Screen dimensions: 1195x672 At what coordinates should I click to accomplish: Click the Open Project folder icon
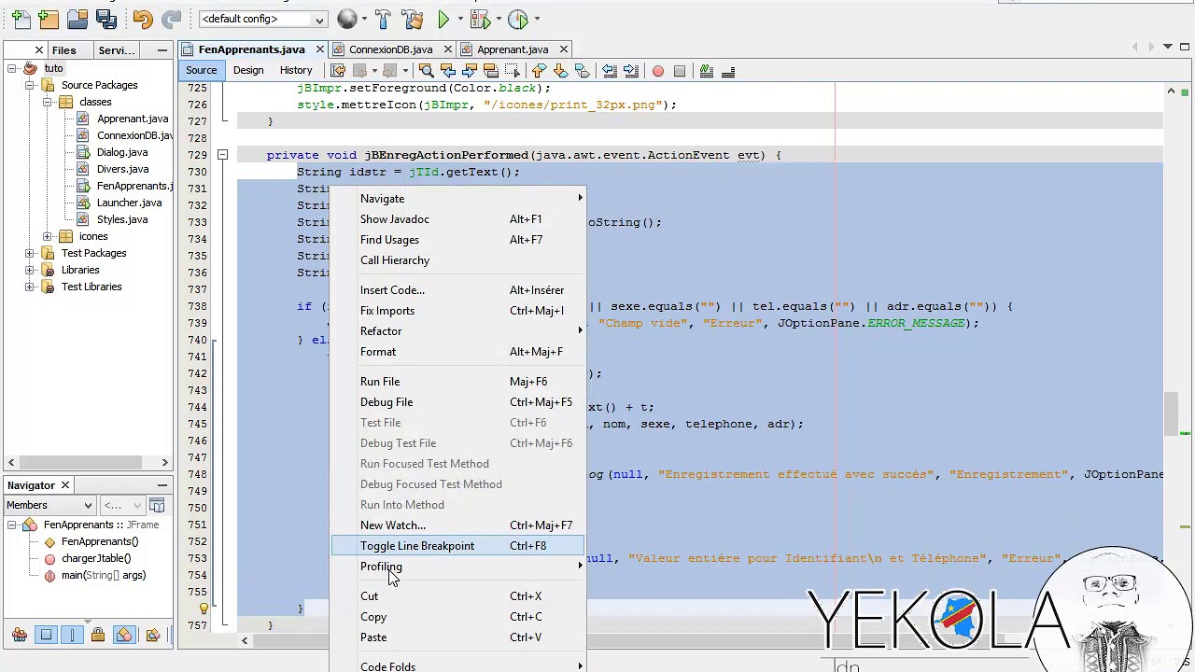(77, 19)
